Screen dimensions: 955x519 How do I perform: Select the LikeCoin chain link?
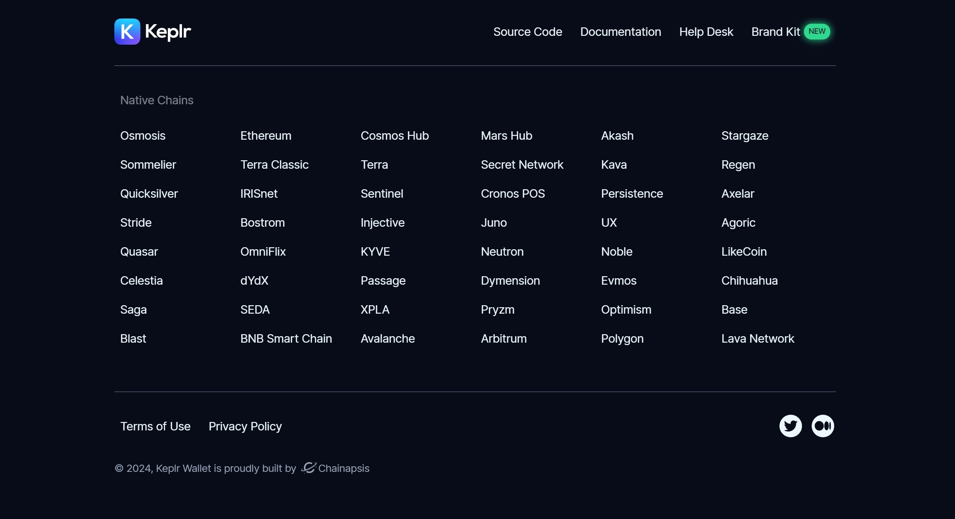(744, 252)
